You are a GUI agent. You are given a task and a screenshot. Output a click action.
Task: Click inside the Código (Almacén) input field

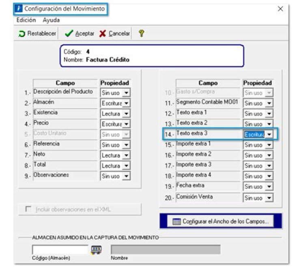(60, 249)
